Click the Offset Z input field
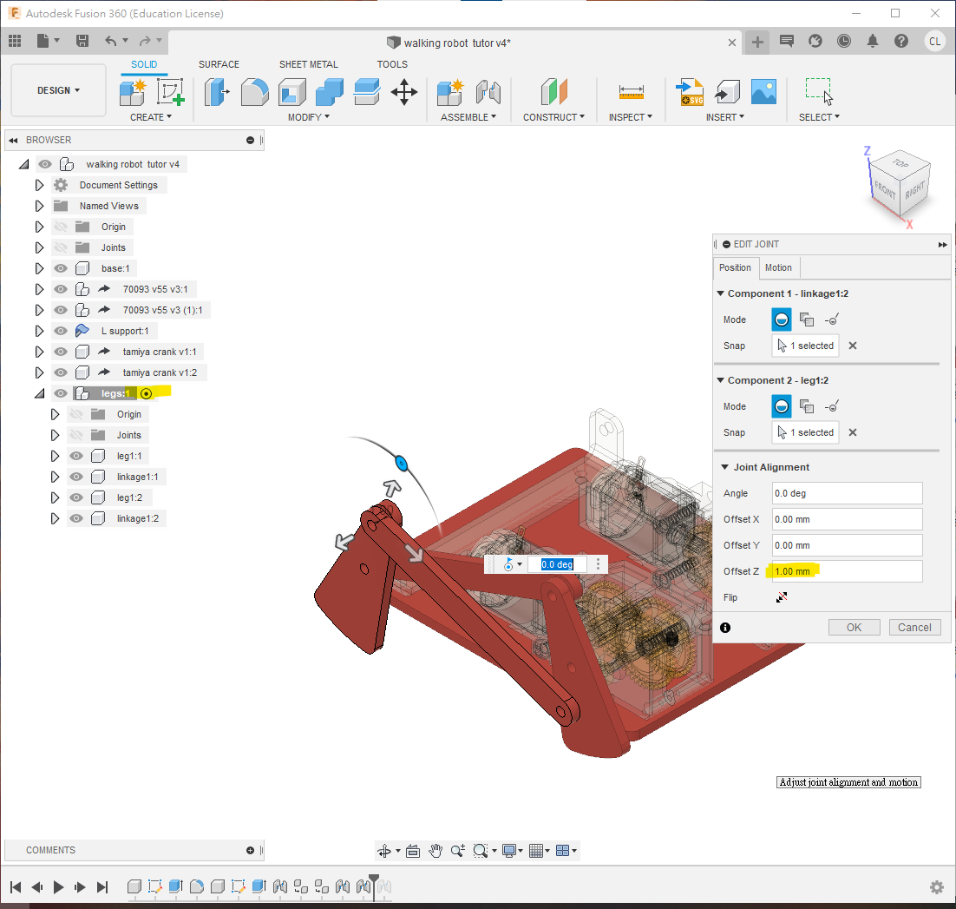 click(x=847, y=571)
